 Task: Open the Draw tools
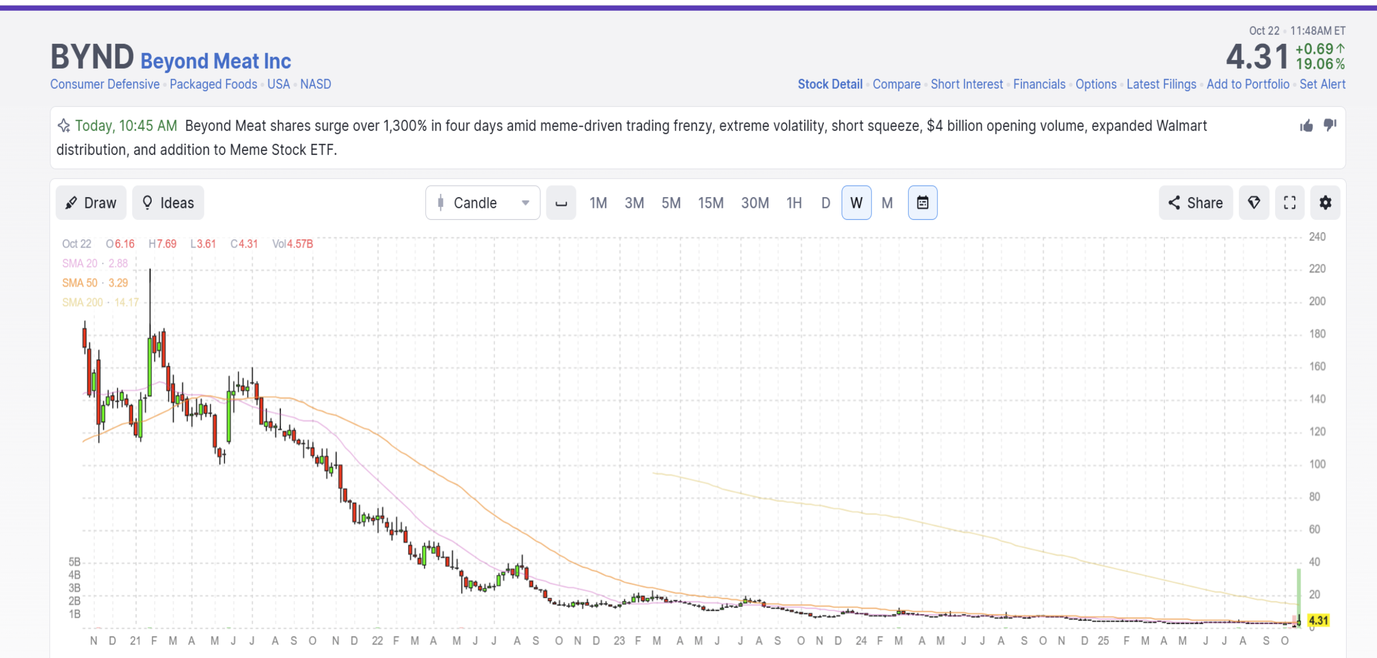pyautogui.click(x=91, y=203)
